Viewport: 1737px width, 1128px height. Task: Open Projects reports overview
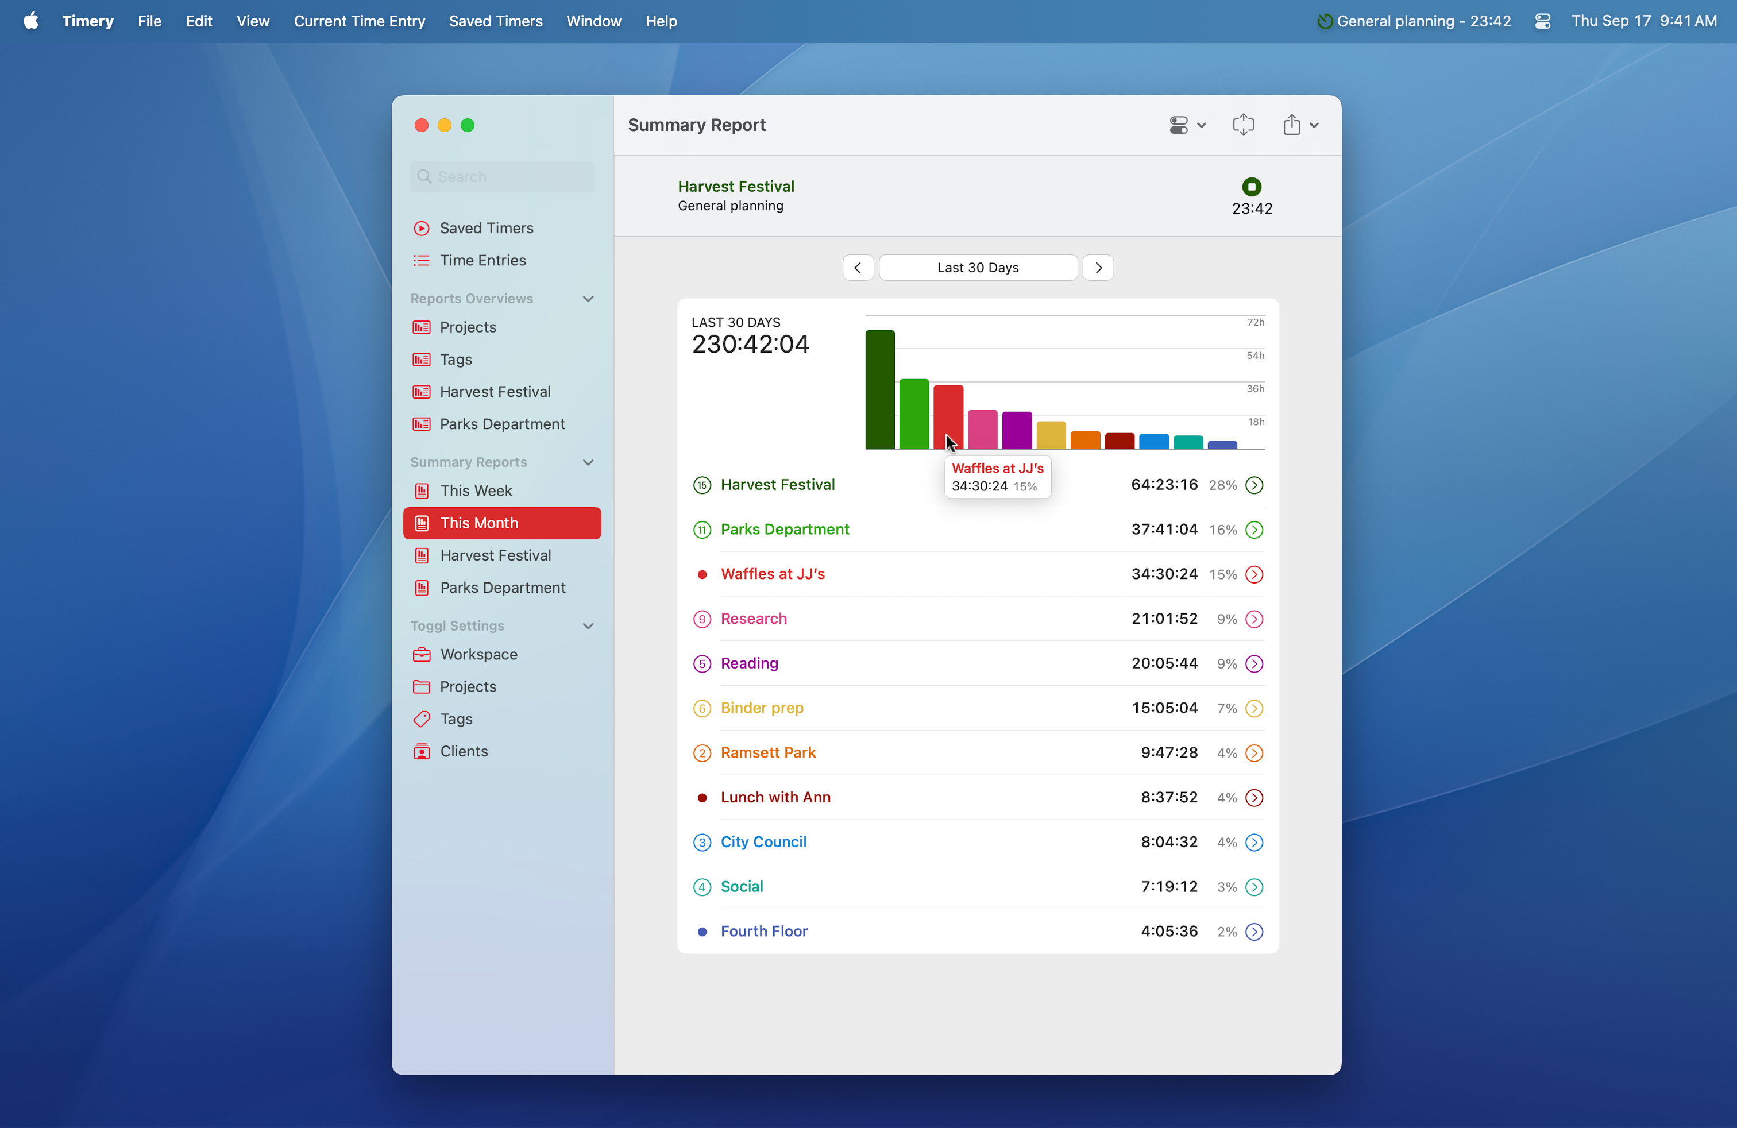pos(502,327)
